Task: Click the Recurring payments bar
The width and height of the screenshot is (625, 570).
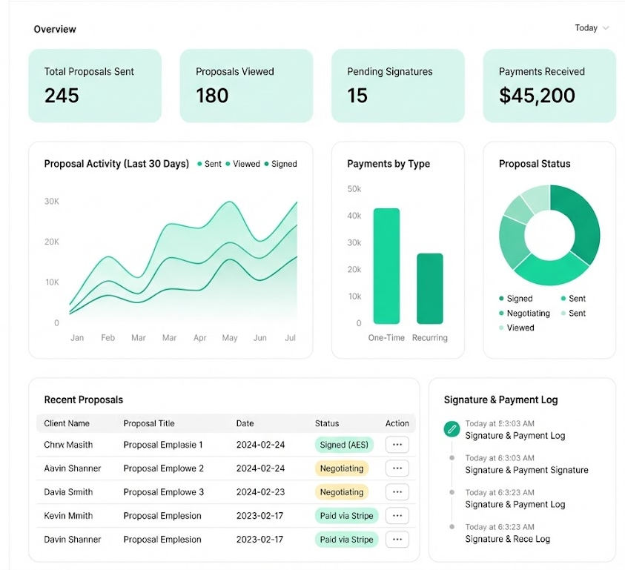Action: pyautogui.click(x=430, y=288)
